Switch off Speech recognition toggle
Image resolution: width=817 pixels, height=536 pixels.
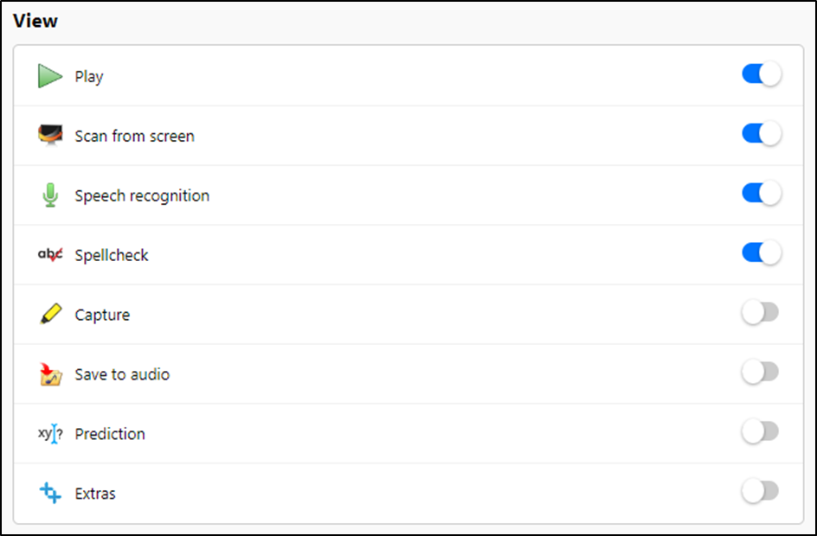pyautogui.click(x=761, y=194)
